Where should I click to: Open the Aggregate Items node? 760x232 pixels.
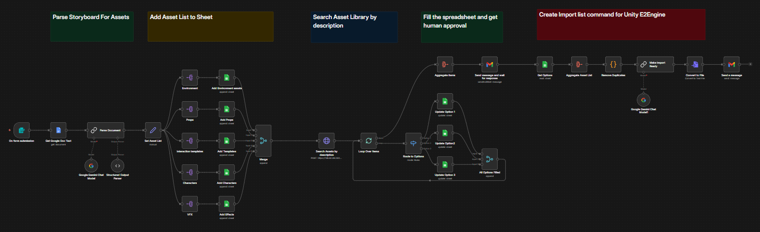tap(445, 64)
